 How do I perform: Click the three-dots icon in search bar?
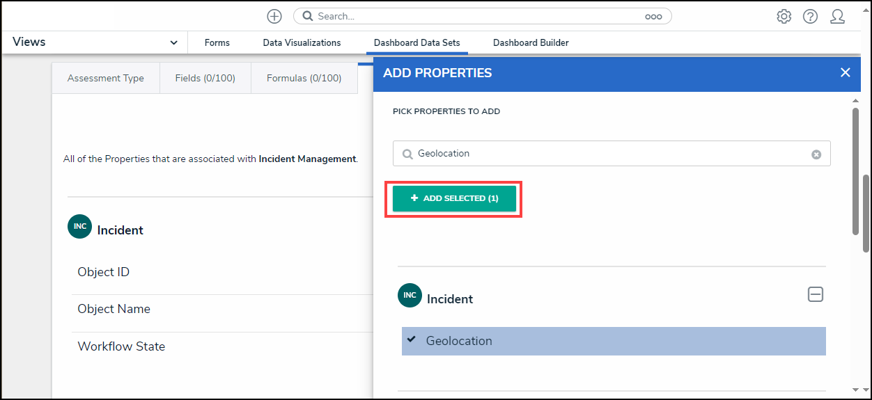point(653,17)
